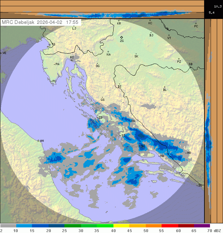This screenshot has height=233, width=223.
Task: Click the Rijeka RI city marker
Action: click(72, 60)
